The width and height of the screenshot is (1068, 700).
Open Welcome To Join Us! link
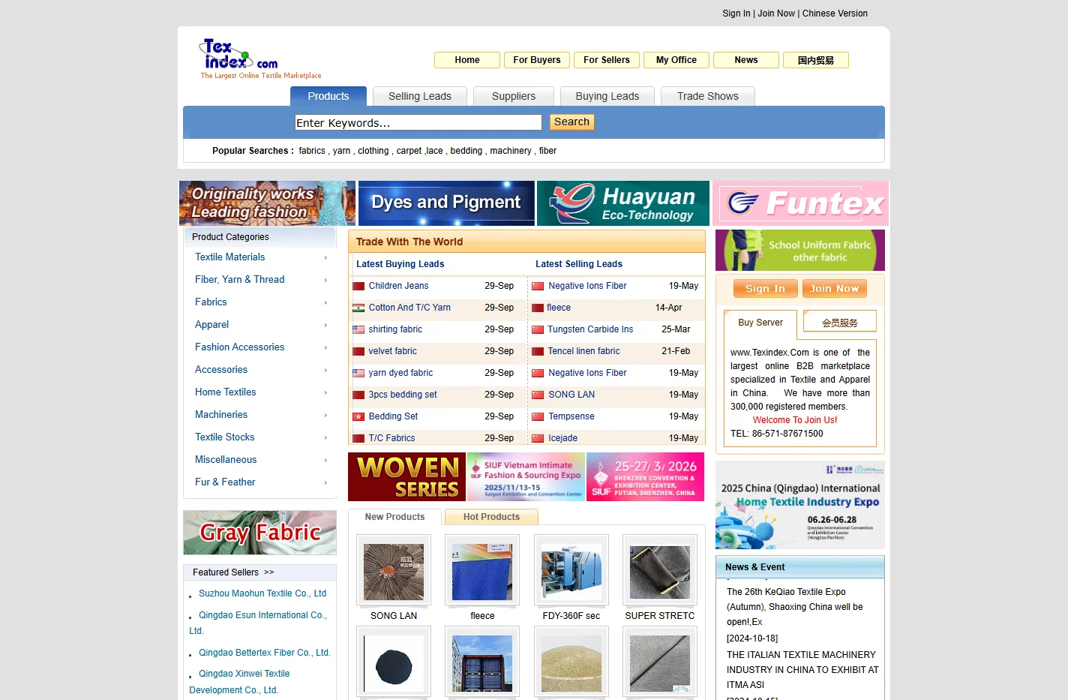pyautogui.click(x=795, y=420)
